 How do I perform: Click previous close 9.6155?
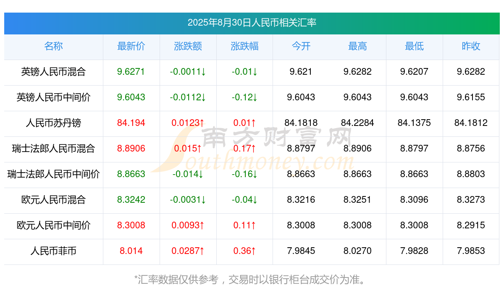click(x=471, y=97)
